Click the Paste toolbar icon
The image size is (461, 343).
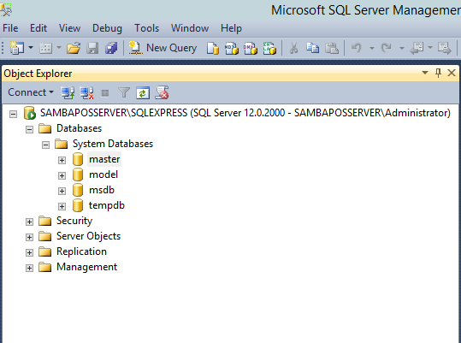coord(332,48)
